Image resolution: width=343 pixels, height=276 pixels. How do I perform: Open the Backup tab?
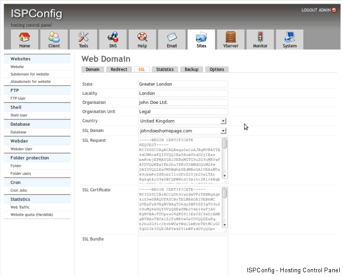click(x=191, y=69)
